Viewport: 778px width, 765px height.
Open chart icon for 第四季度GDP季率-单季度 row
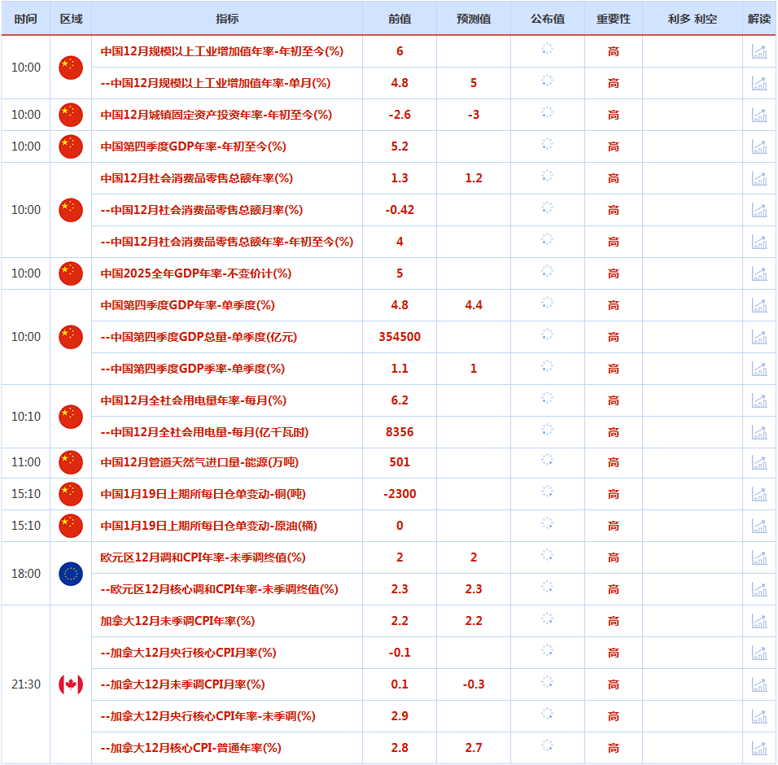tap(759, 369)
